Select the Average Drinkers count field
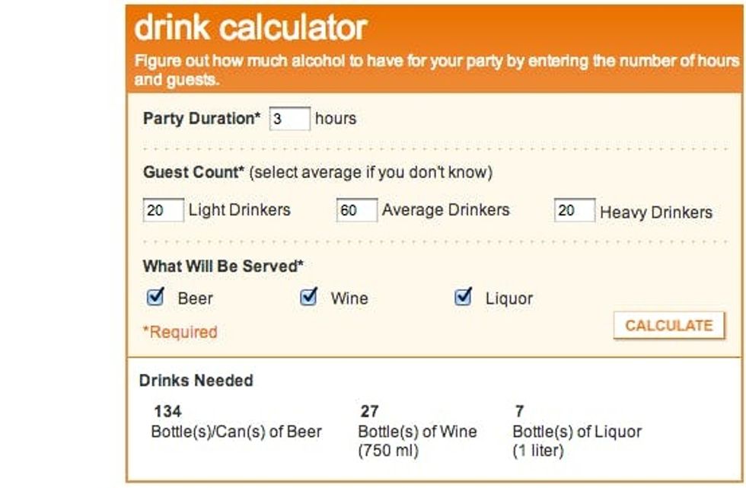The image size is (746, 488). coord(356,210)
